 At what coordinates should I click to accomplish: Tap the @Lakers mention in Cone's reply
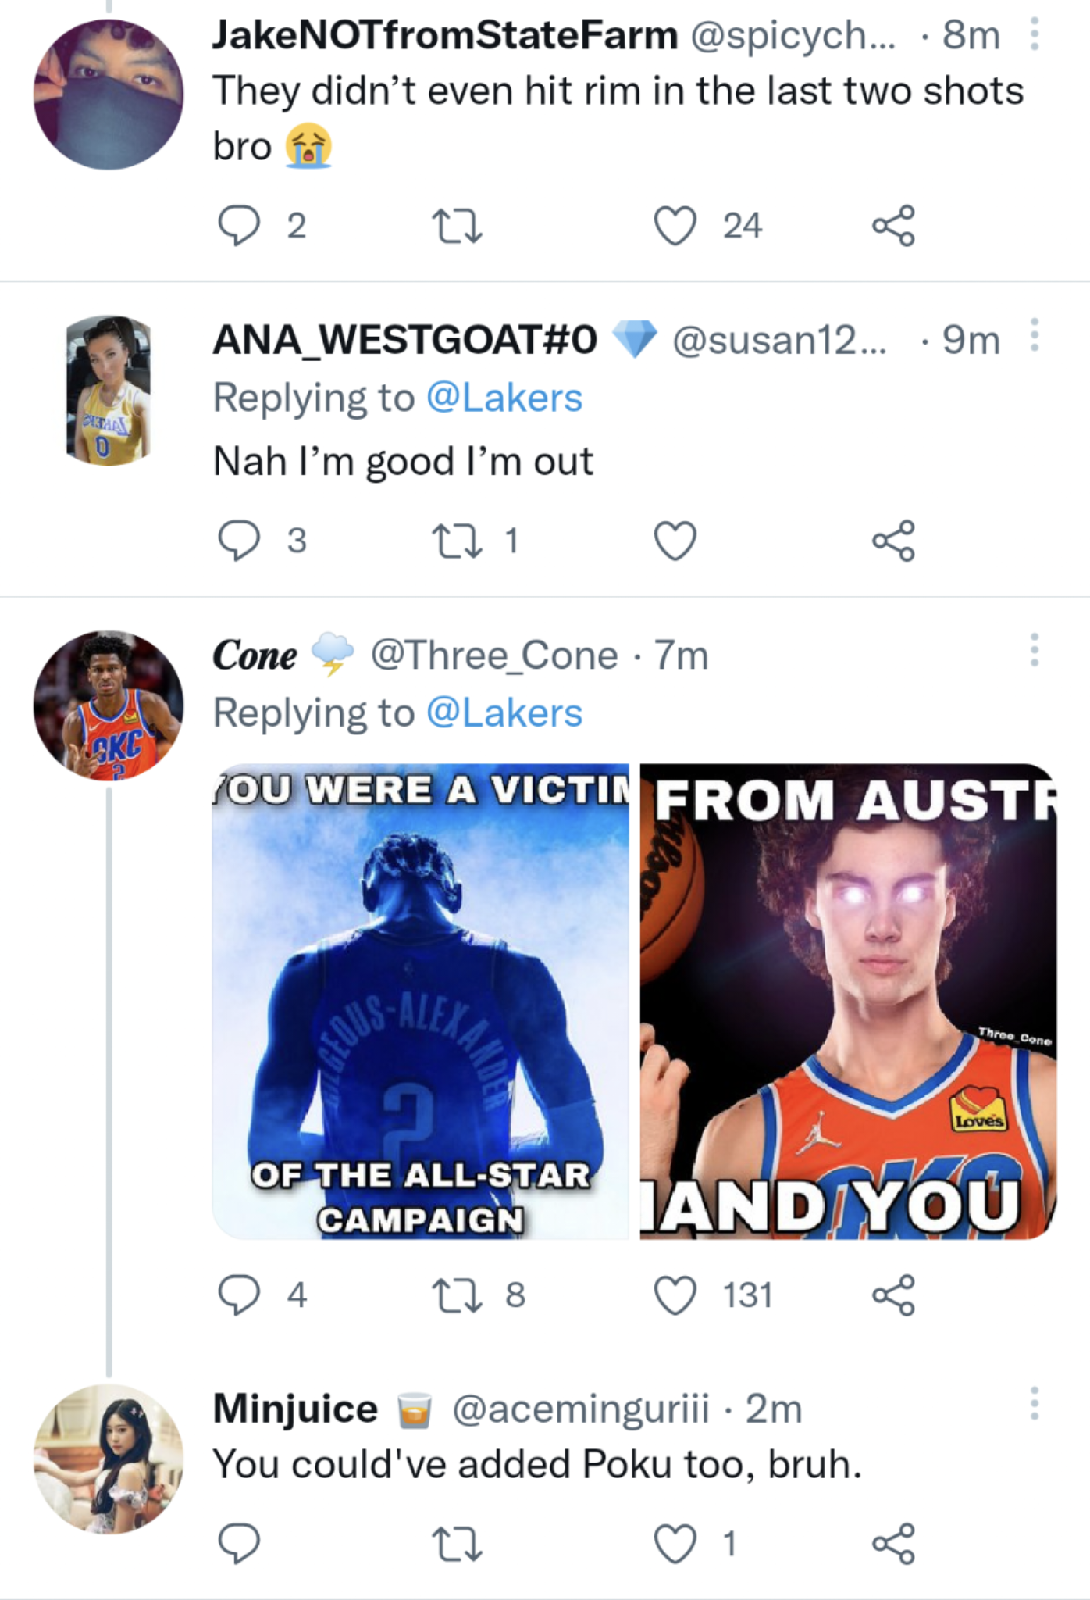[x=504, y=713]
